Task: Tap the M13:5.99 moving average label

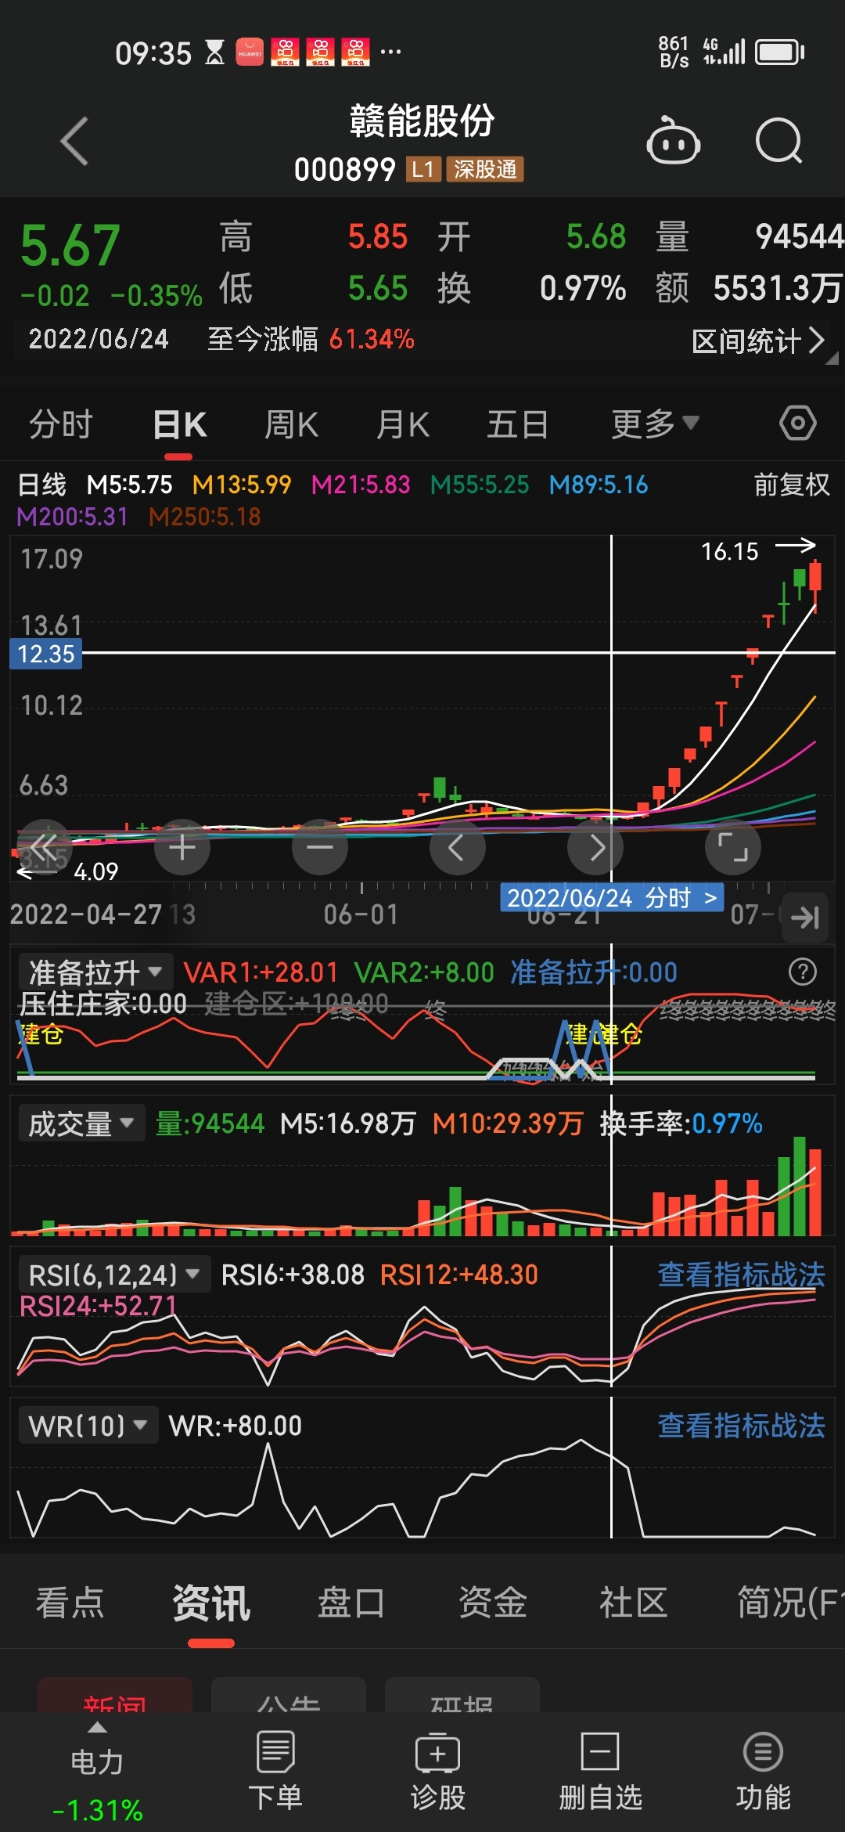Action: click(x=242, y=485)
